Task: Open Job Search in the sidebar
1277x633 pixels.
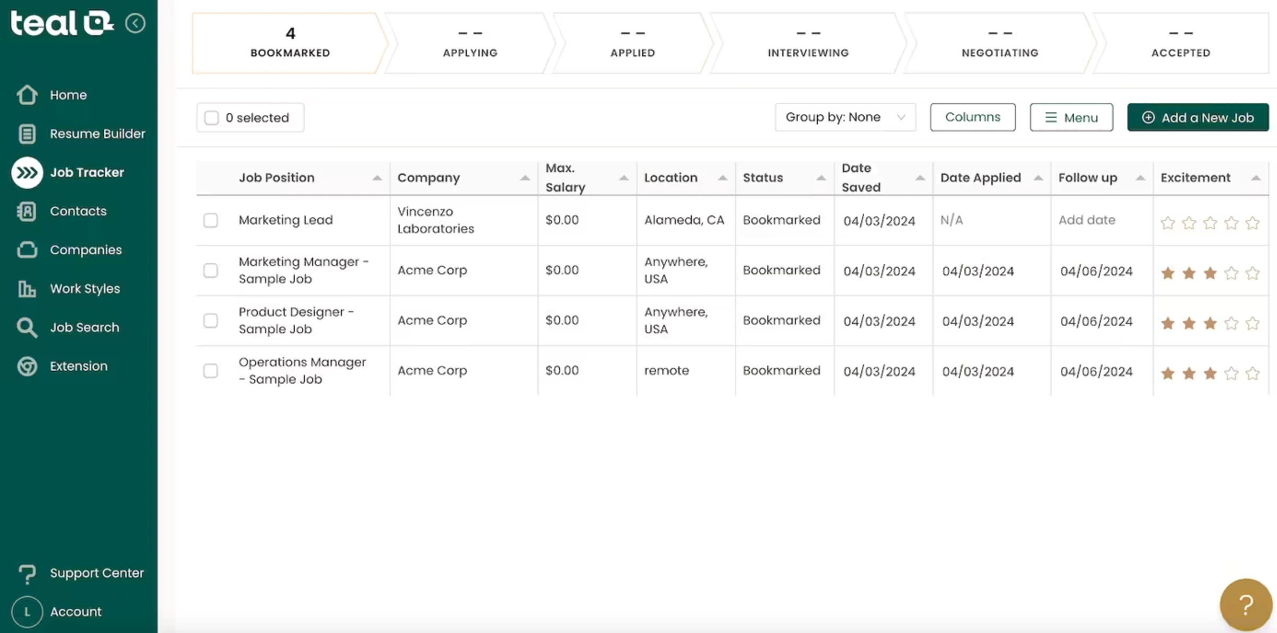Action: 84,328
